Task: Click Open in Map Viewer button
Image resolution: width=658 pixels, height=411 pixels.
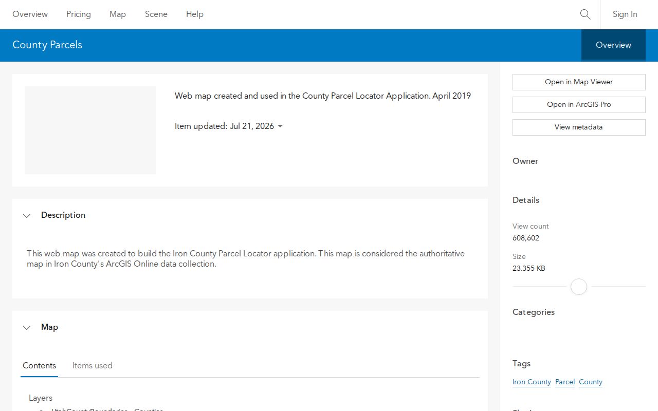Action: [579, 82]
